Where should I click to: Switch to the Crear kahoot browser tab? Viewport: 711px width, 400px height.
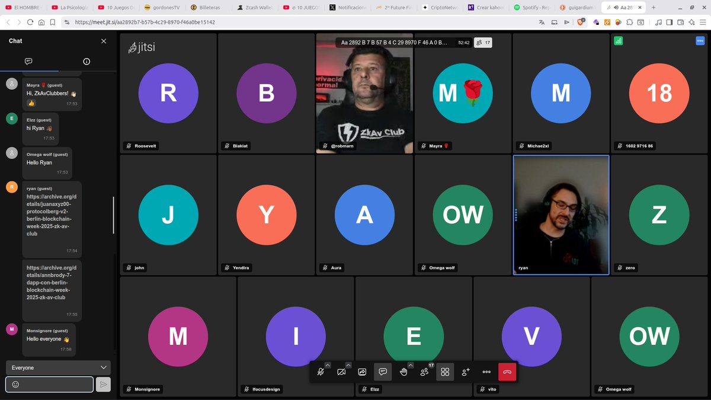pyautogui.click(x=485, y=8)
